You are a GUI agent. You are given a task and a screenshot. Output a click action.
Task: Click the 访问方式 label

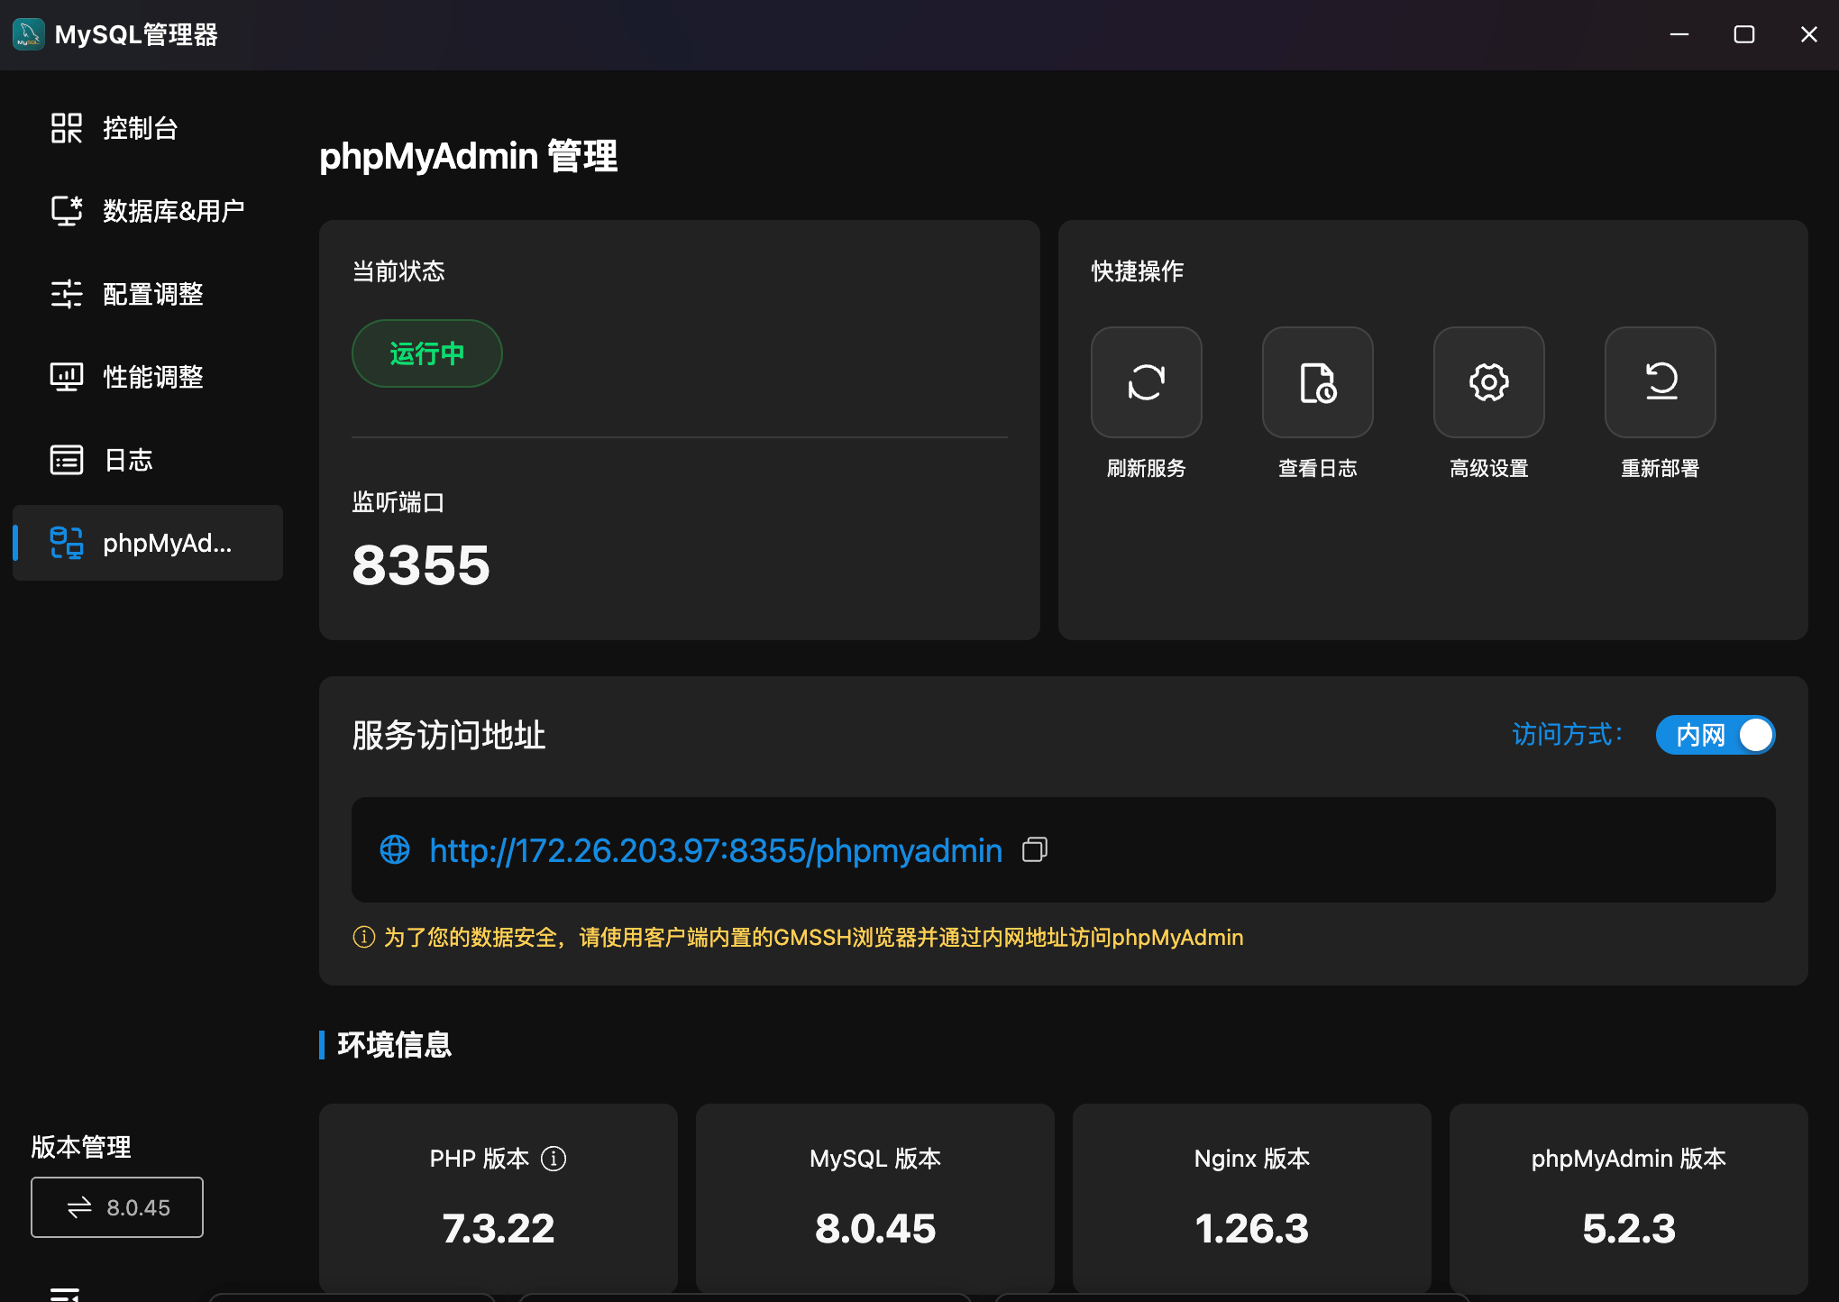pyautogui.click(x=1567, y=735)
